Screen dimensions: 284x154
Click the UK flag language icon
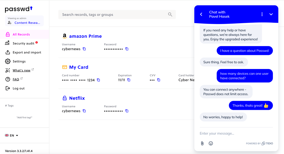[7, 135]
